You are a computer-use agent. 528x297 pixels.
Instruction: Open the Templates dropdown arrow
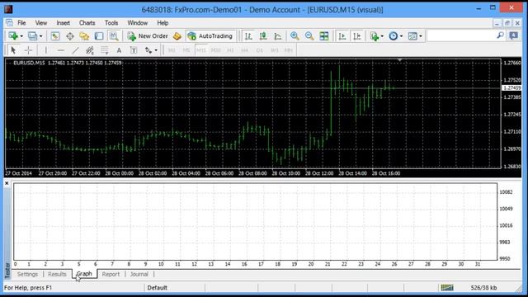pos(421,36)
